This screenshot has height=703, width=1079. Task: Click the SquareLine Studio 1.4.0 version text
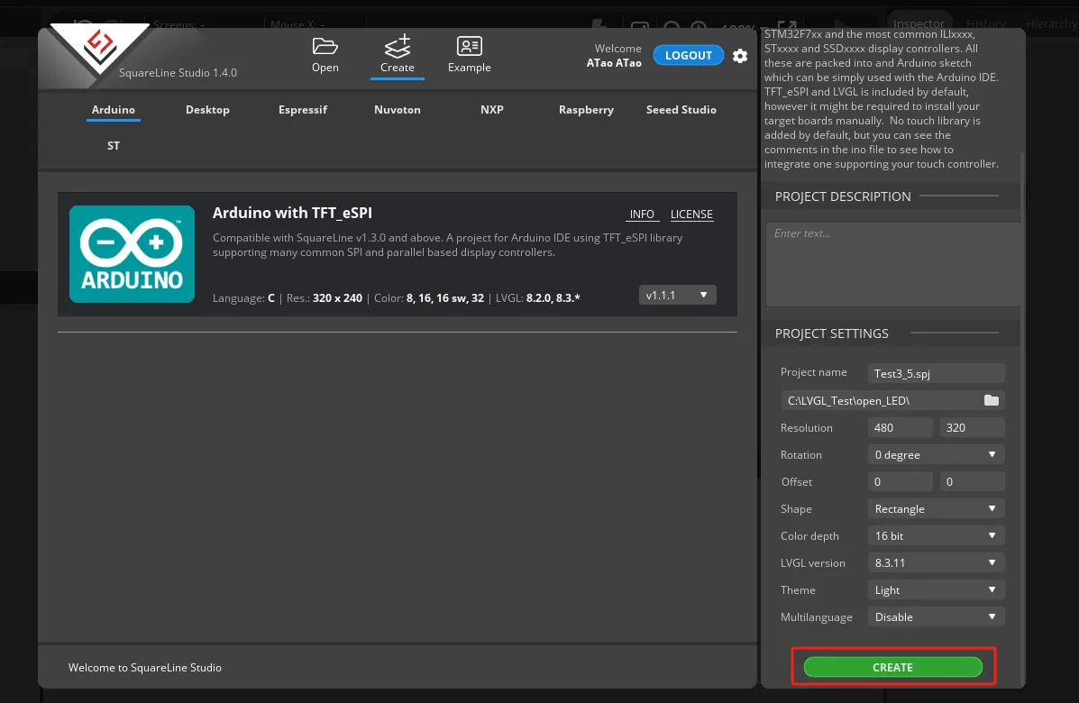pos(178,73)
